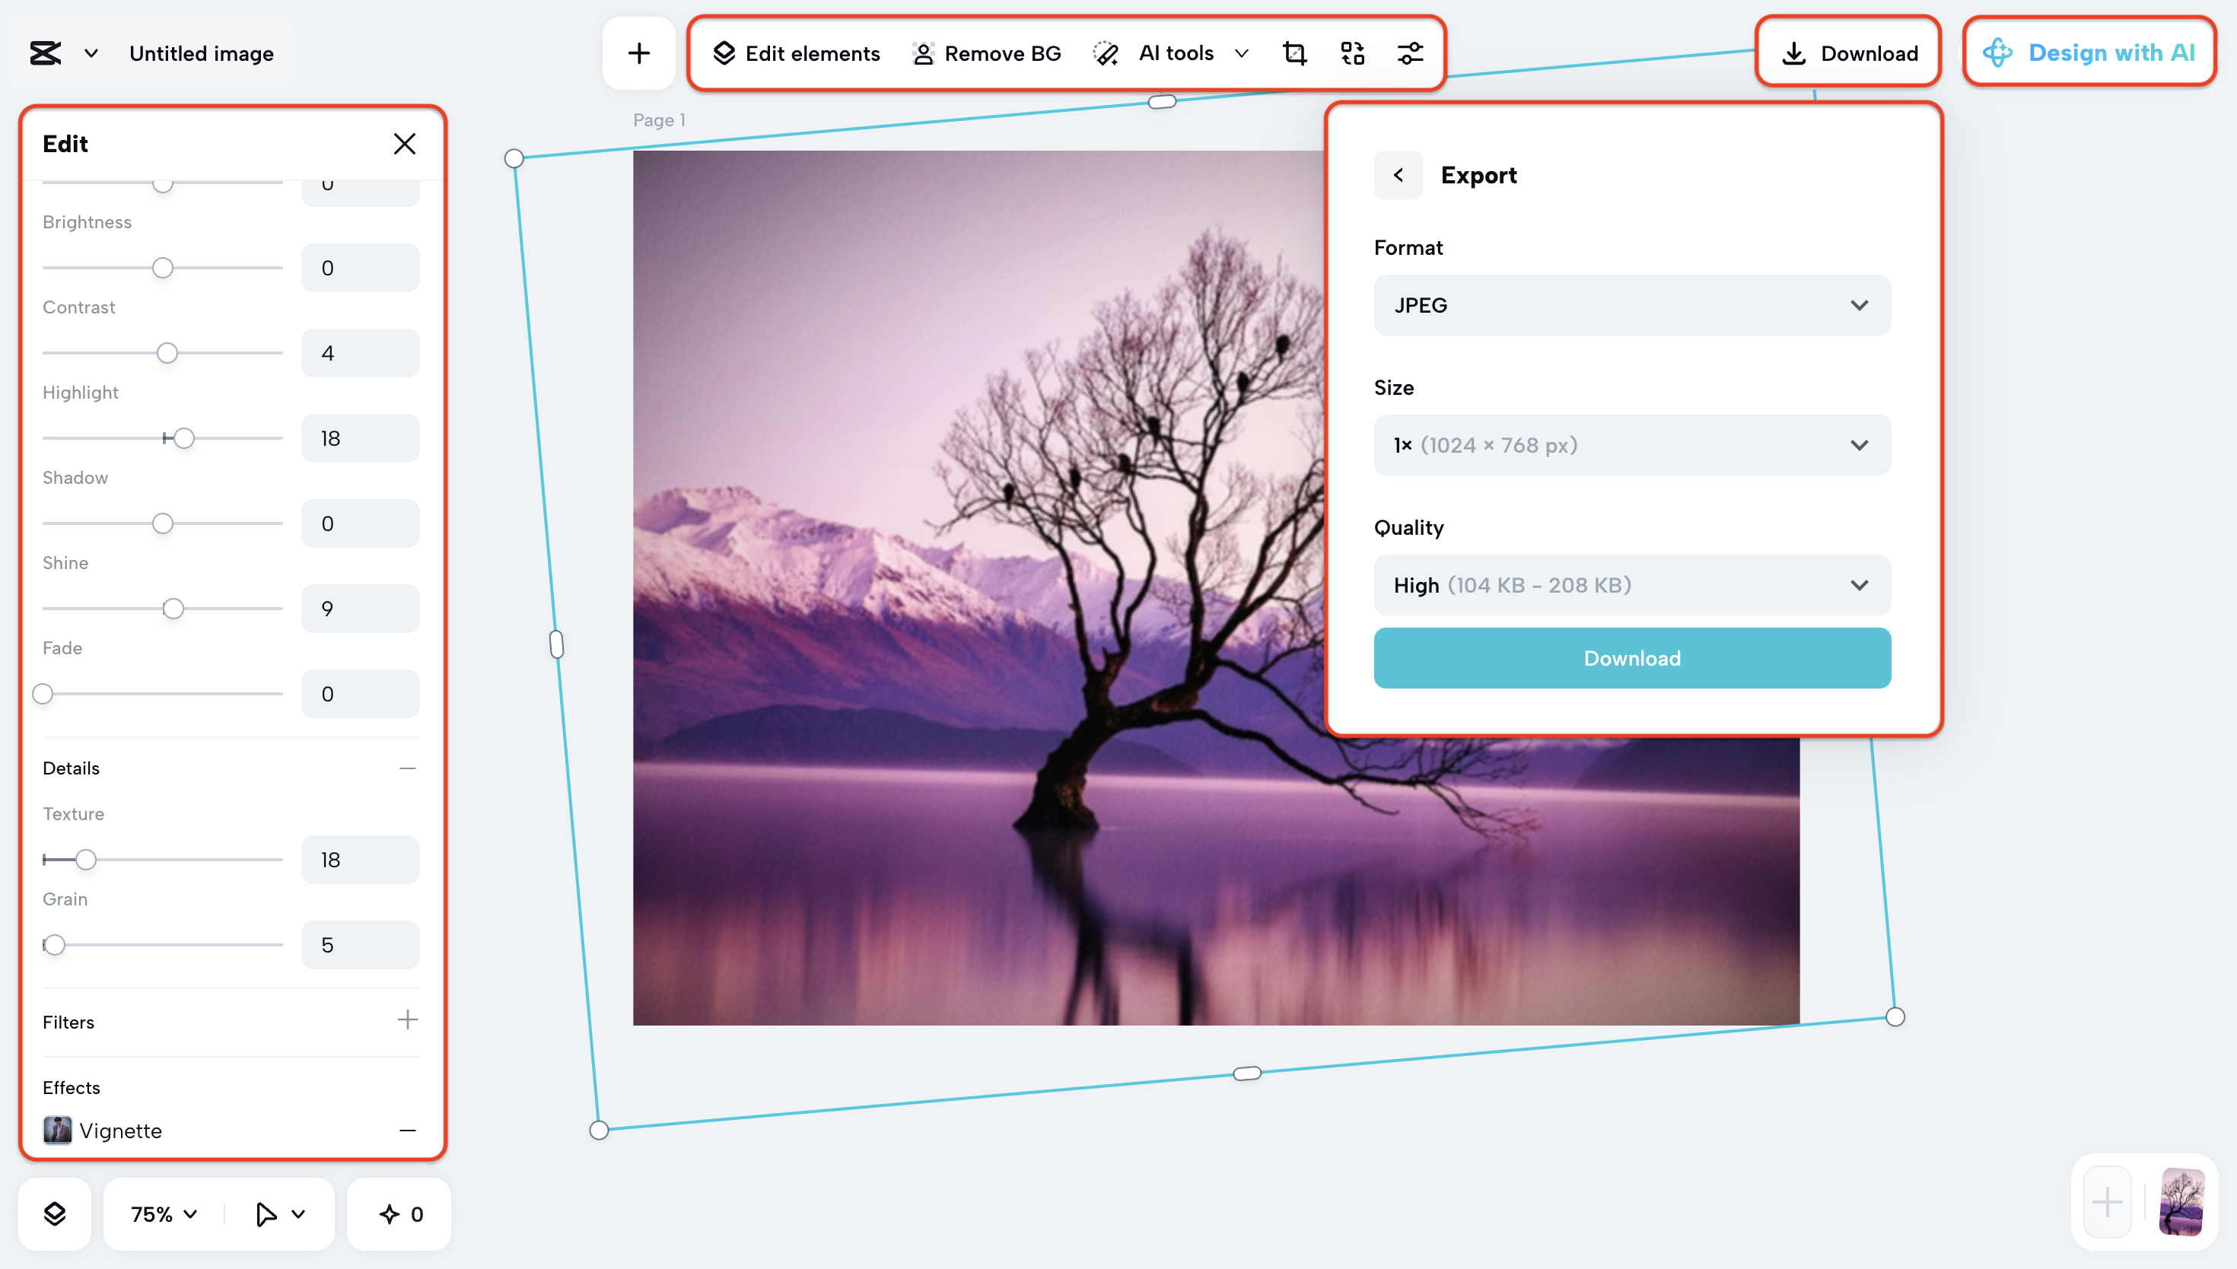Click Edit elements in toolbar
This screenshot has height=1269, width=2237.
797,54
